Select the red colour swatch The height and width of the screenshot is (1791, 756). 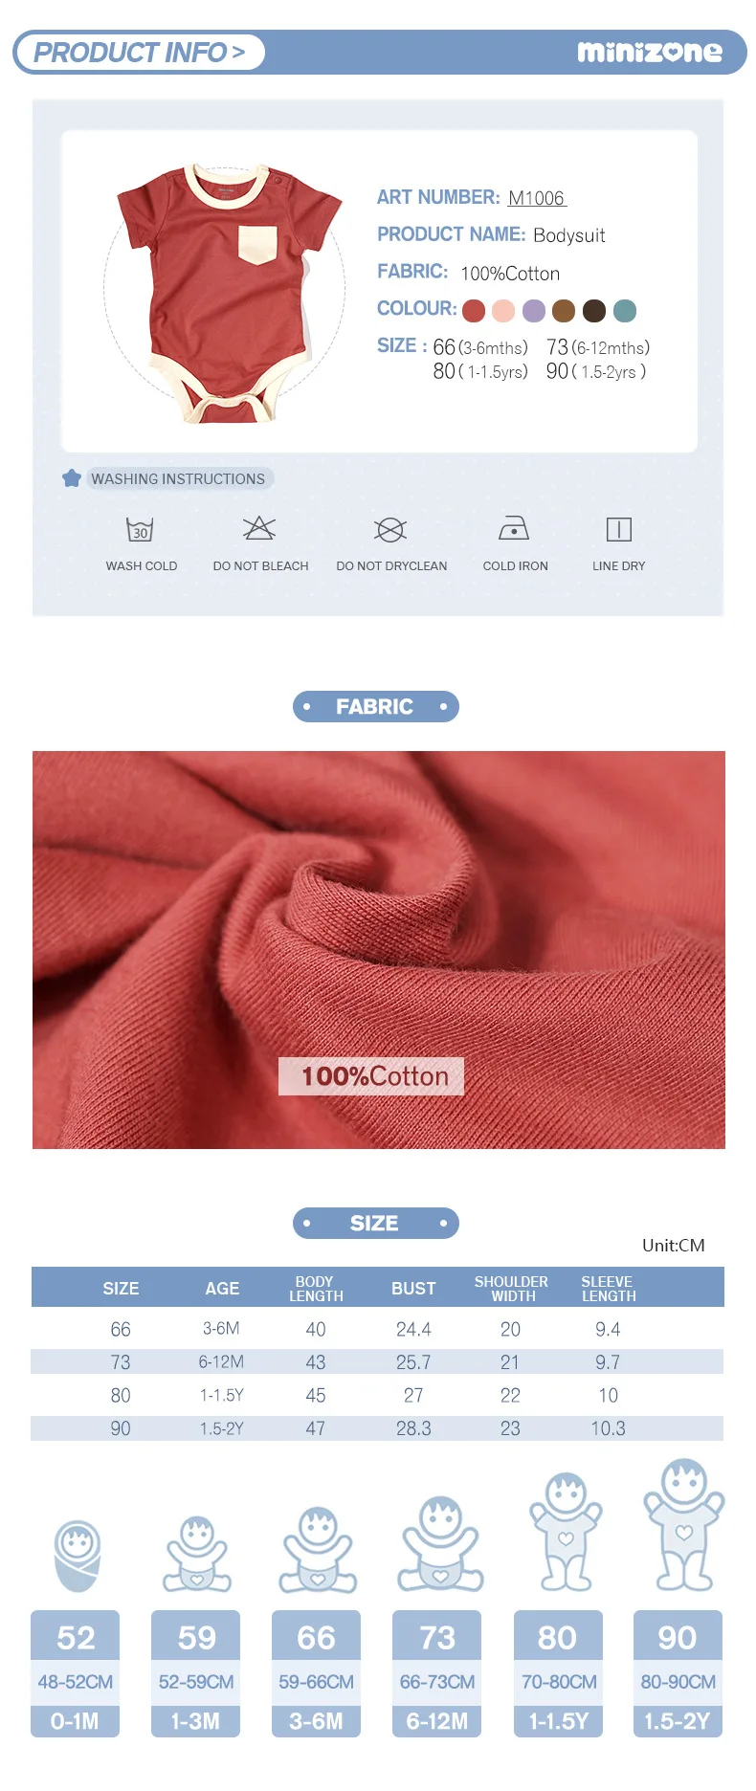(x=474, y=311)
